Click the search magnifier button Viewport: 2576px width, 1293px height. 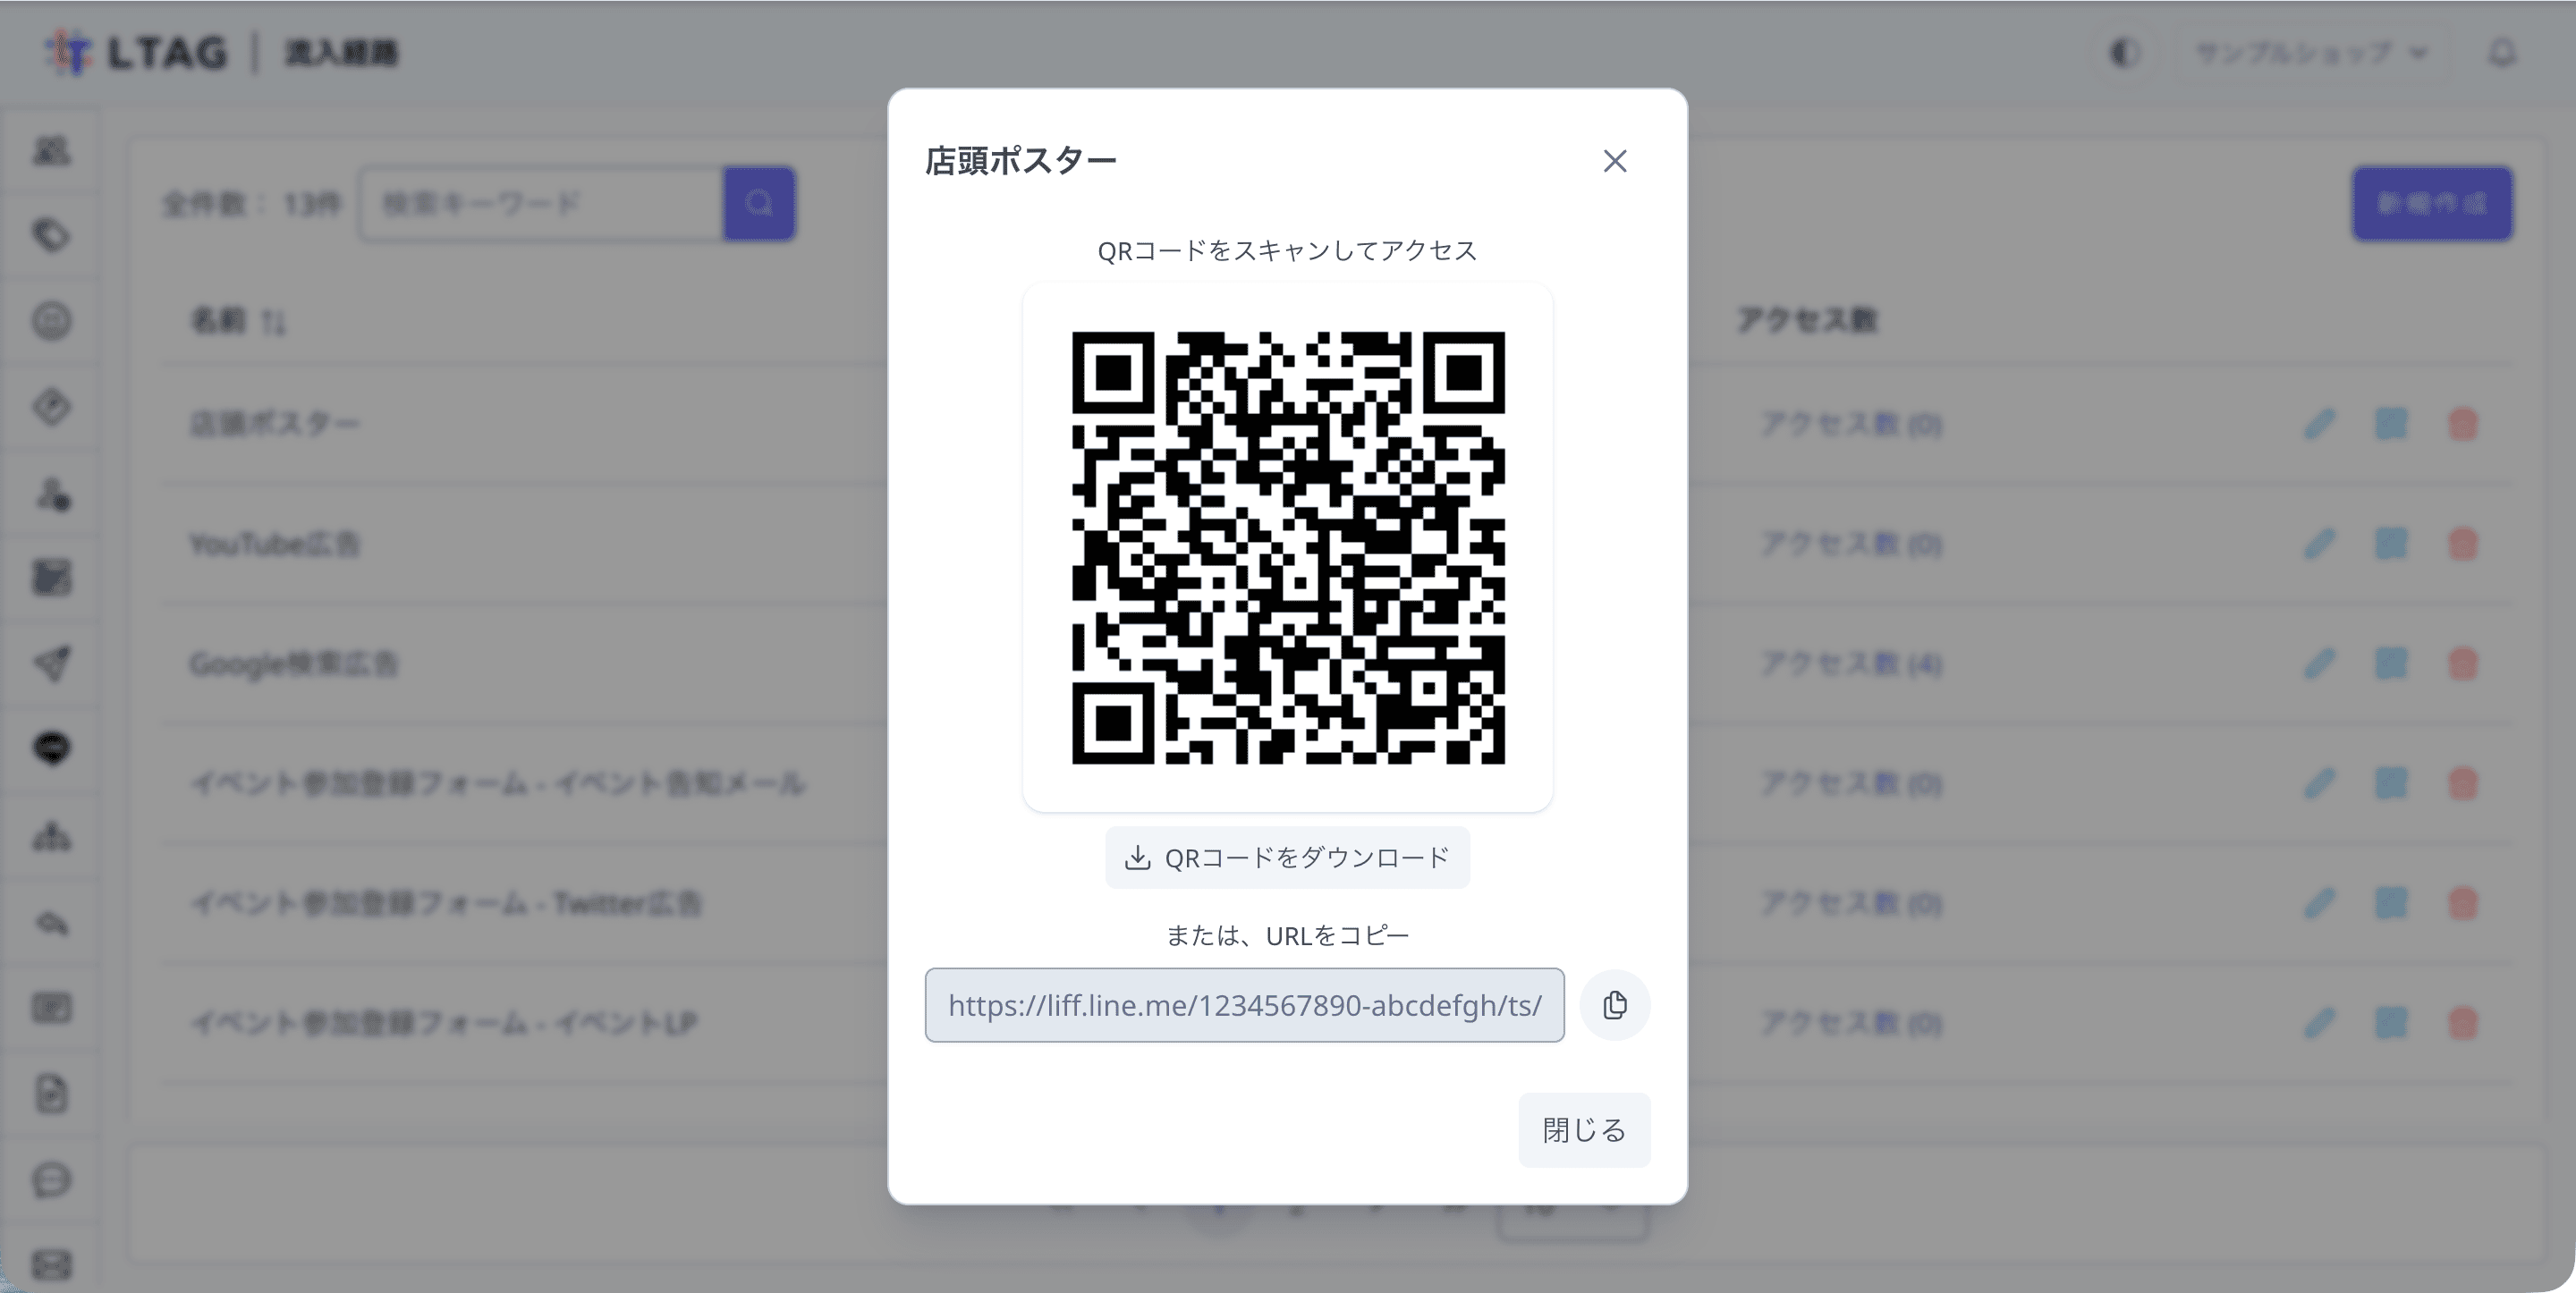(759, 204)
